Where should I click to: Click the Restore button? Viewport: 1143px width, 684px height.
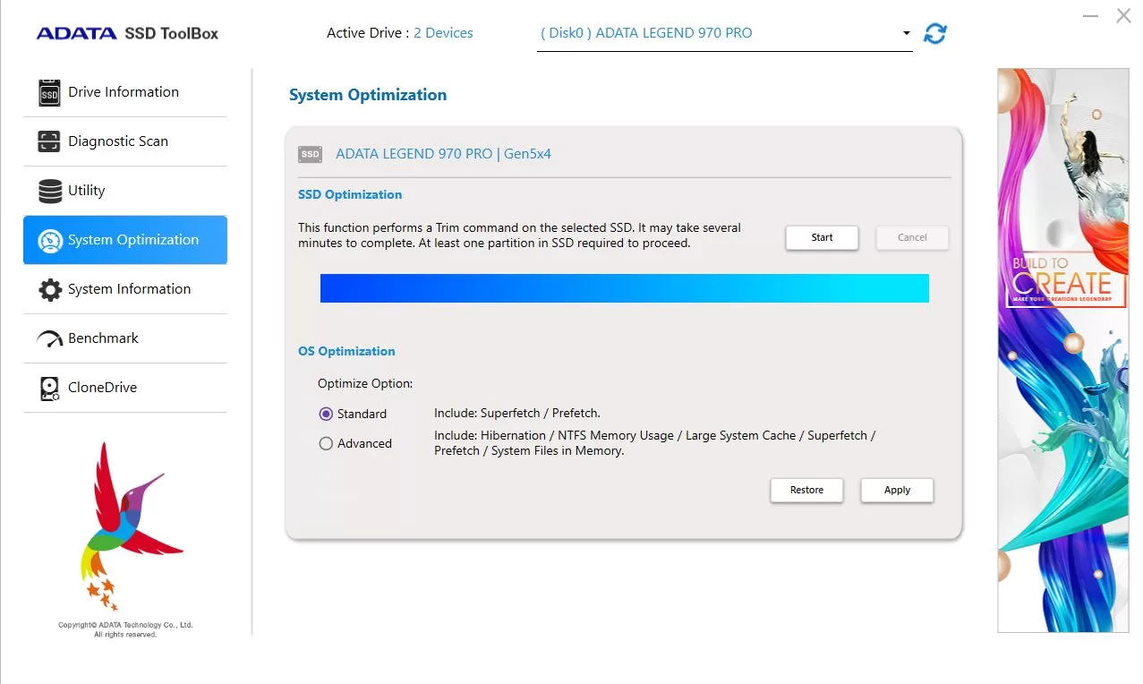[806, 490]
